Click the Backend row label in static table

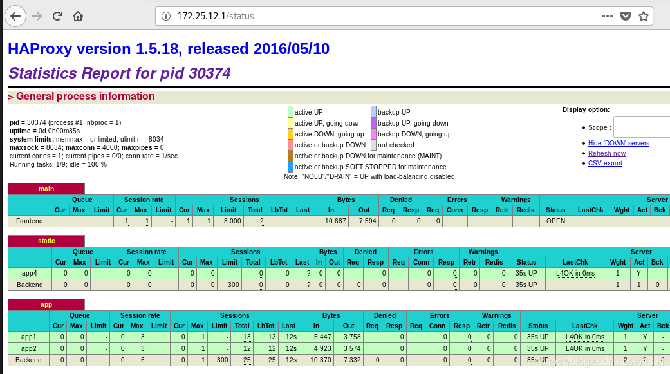pos(30,285)
